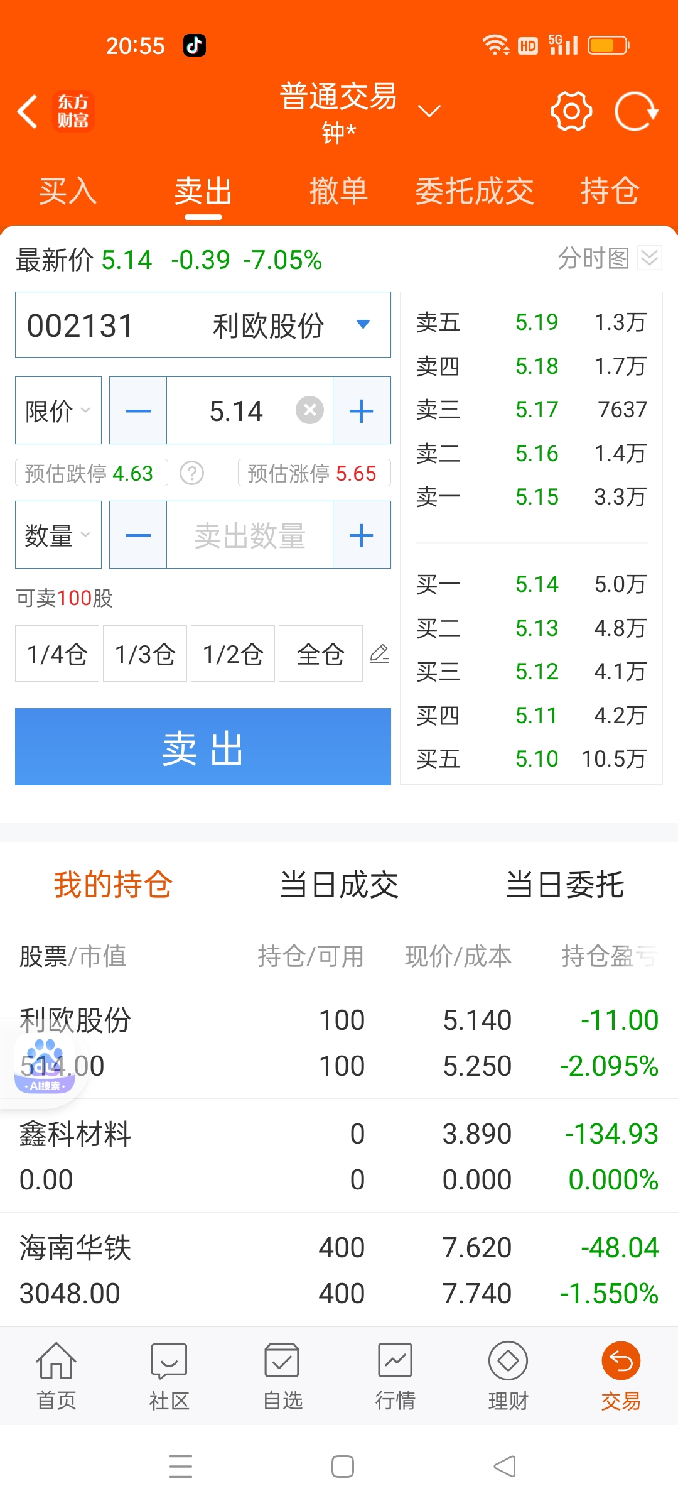The height and width of the screenshot is (1508, 678).
Task: Tap 股票/市值 column header
Action: click(73, 956)
